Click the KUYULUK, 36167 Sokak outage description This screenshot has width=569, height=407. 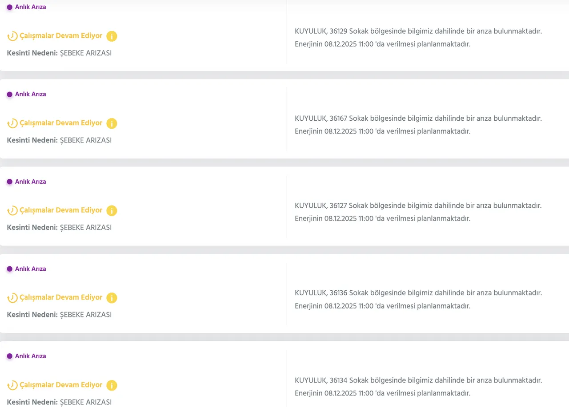418,119
